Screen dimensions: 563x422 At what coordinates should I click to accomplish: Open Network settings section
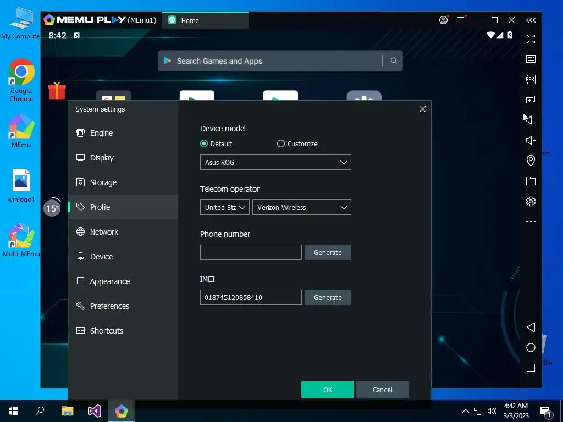(123, 232)
